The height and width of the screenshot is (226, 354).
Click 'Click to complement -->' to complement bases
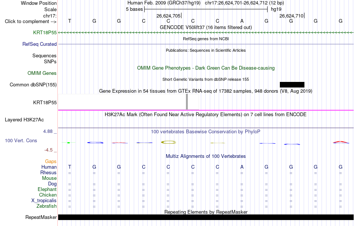31,22
